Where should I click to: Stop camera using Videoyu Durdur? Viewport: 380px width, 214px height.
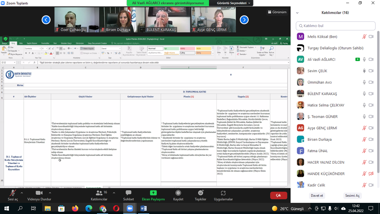tap(39, 193)
